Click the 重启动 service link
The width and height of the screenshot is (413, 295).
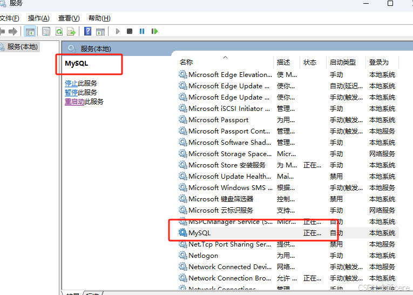click(75, 102)
